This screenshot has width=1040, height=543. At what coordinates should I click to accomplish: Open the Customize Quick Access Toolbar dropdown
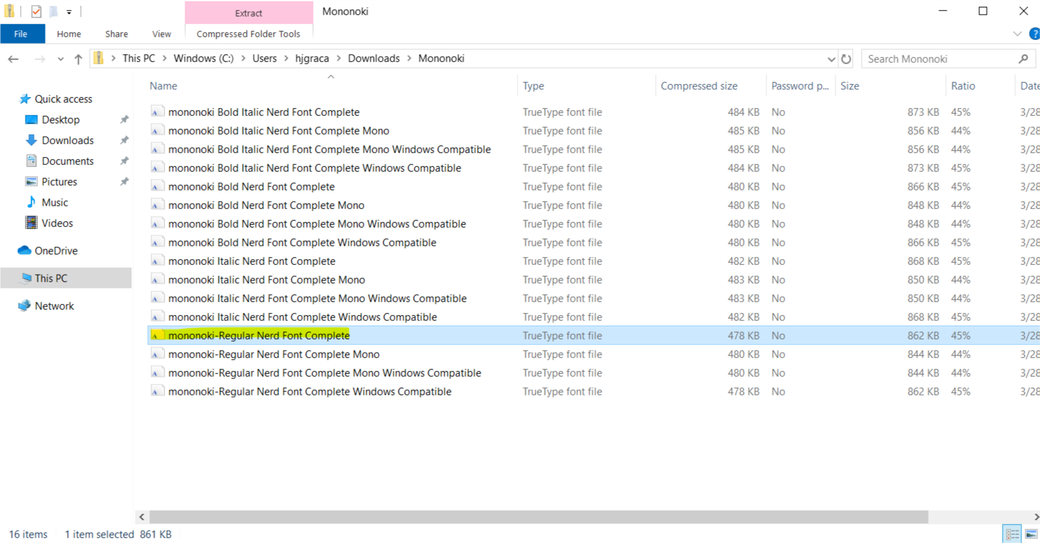(69, 12)
